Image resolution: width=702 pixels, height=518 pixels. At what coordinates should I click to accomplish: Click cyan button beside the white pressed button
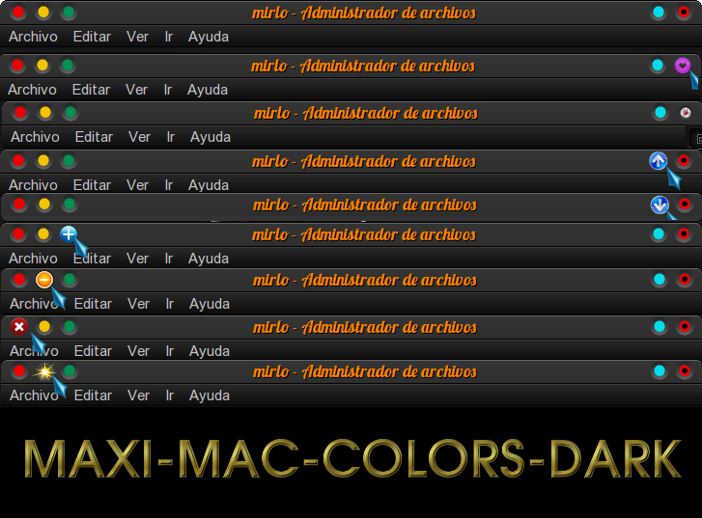[x=660, y=113]
